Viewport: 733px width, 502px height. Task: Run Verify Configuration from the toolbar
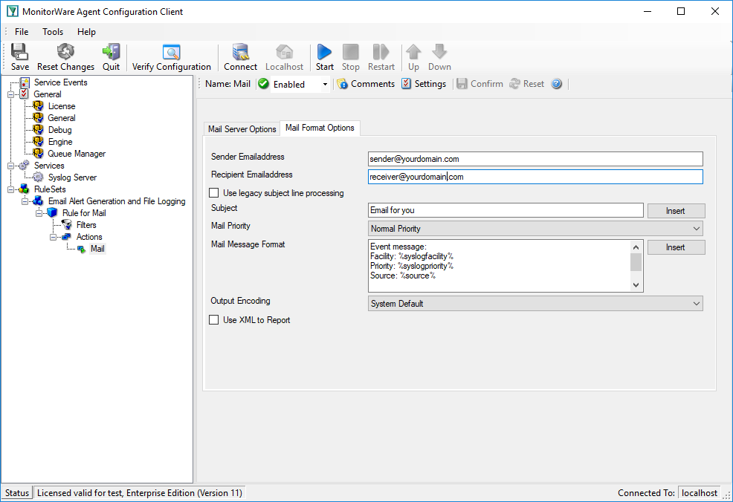click(x=172, y=57)
